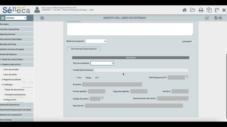This screenshot has width=227, height=127.
Task: Check the ¿Anulado? checkbox
Action: pyautogui.click(x=194, y=41)
